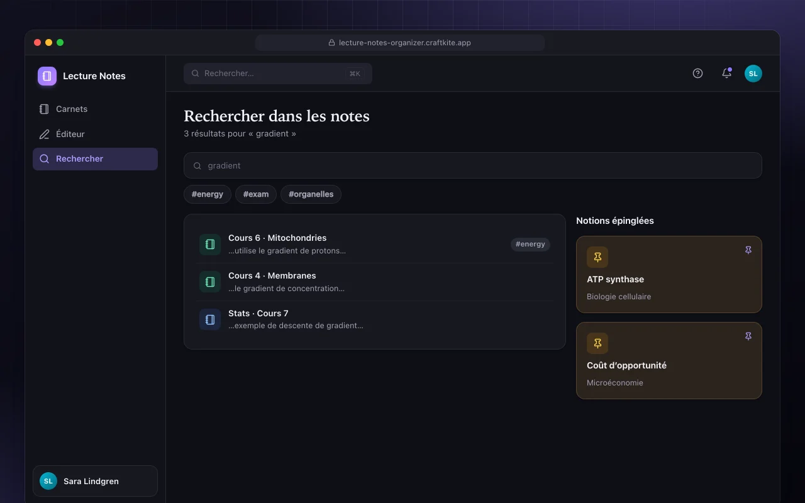Click the Lecture Notes app logo icon
Image resolution: width=805 pixels, height=503 pixels.
(x=47, y=76)
